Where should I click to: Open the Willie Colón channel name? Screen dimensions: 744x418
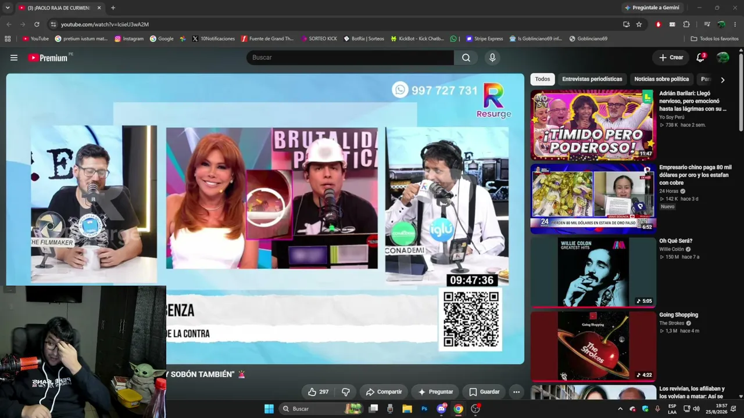(671, 249)
